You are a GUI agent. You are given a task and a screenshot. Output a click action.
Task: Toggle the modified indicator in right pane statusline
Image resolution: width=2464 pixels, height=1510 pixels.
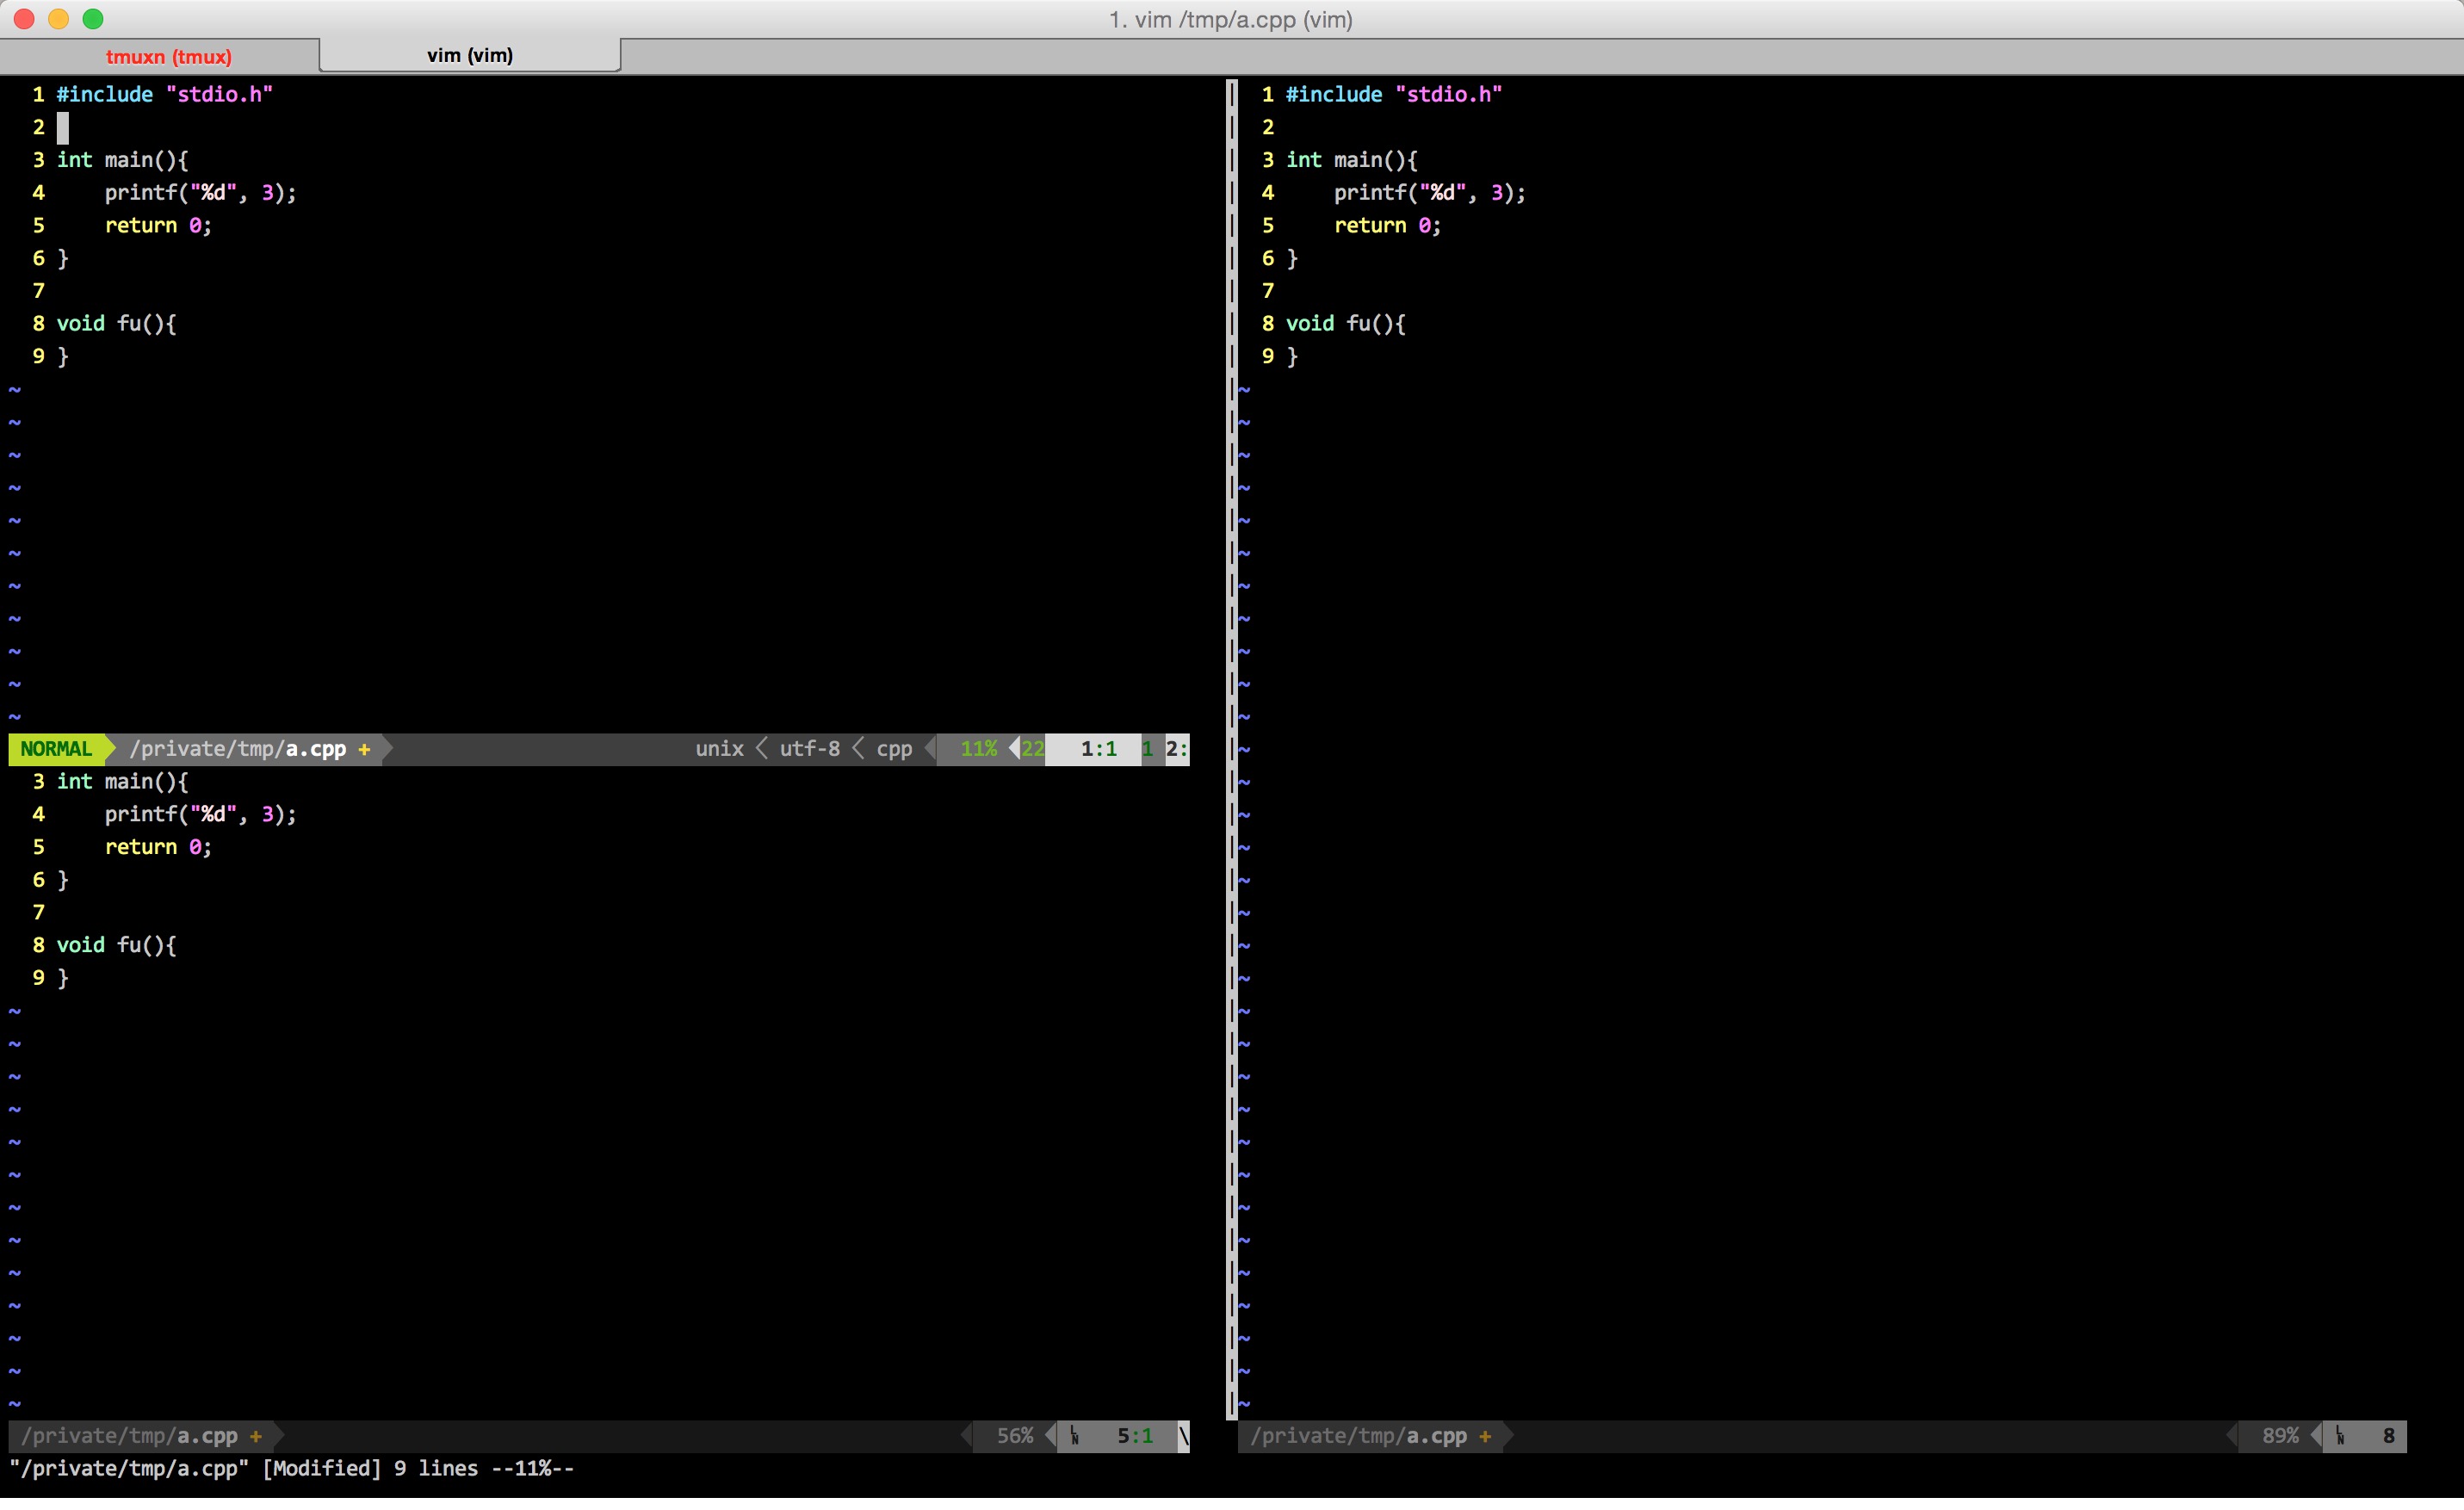tap(1487, 1437)
